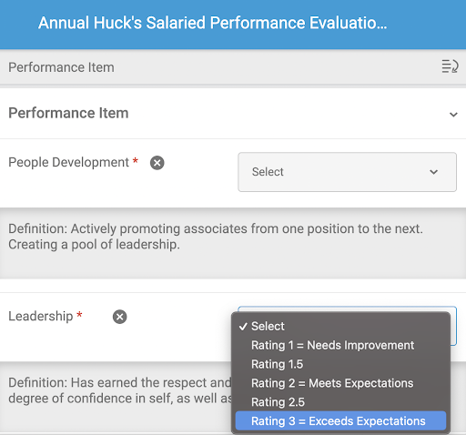Click the People Development definition text
This screenshot has width=466, height=435.
point(216,237)
